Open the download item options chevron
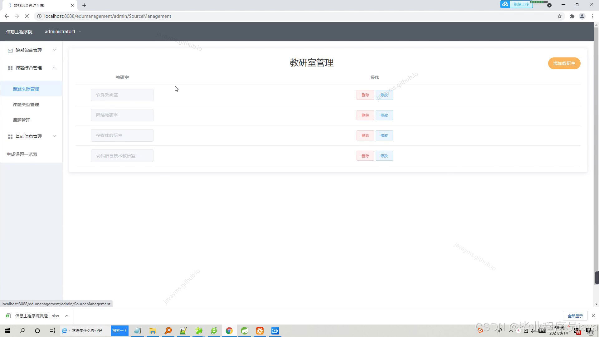Viewport: 599px width, 337px height. point(67,316)
